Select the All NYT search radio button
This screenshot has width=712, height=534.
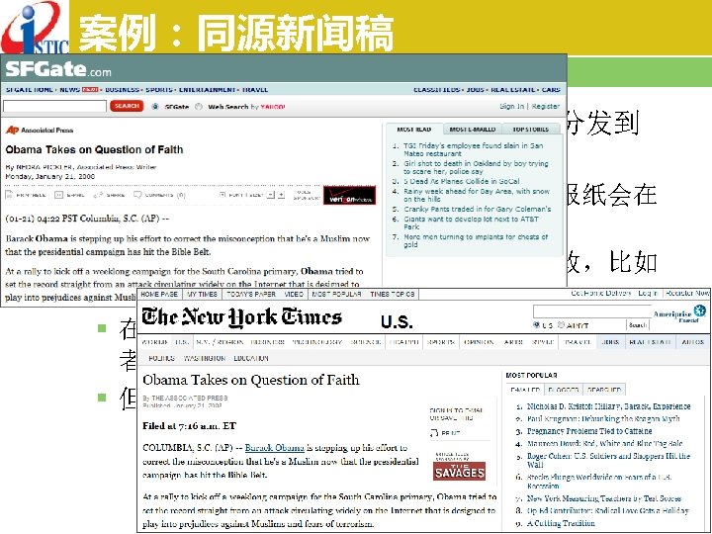tap(561, 324)
